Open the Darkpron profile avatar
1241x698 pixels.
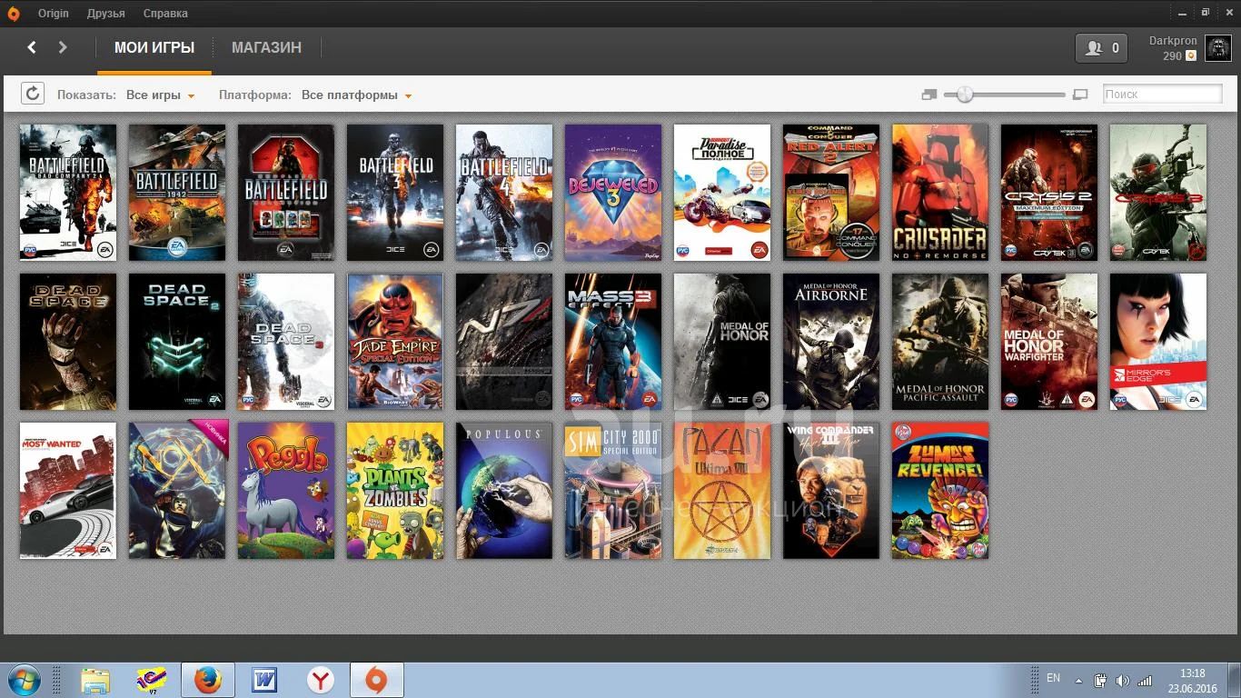[x=1217, y=48]
